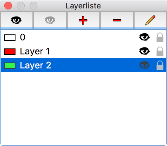The height and width of the screenshot is (146, 167).
Task: Add a new layer with the red plus
Action: pyautogui.click(x=83, y=20)
